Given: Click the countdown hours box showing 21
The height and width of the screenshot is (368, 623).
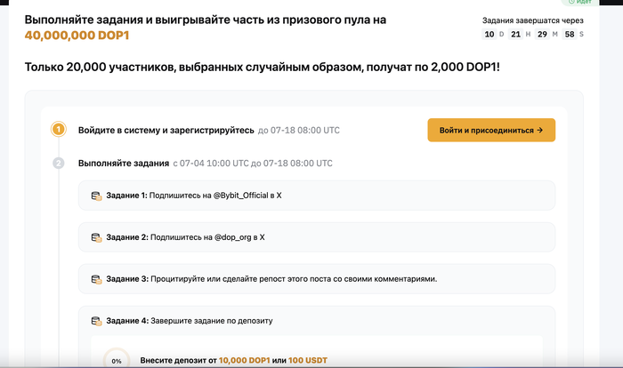Looking at the screenshot, I should 515,34.
